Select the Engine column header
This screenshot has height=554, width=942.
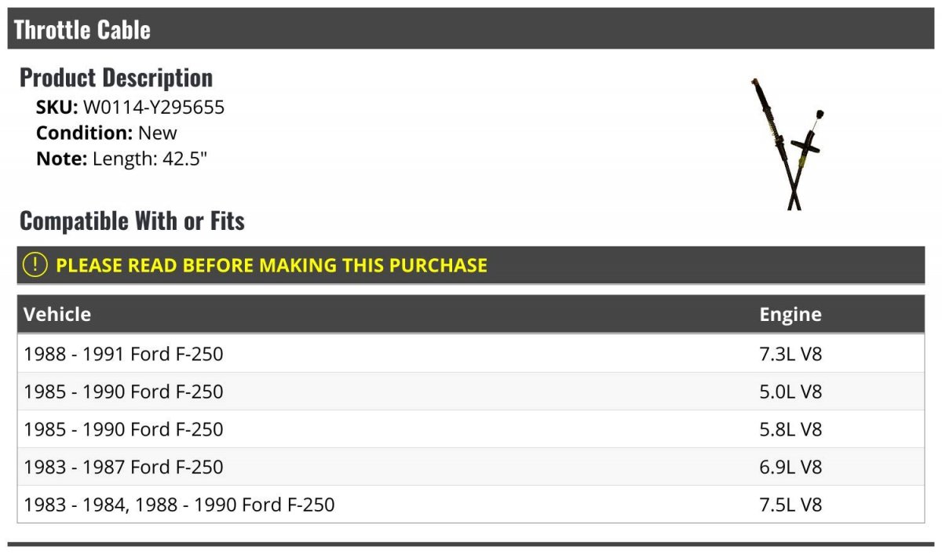point(790,315)
